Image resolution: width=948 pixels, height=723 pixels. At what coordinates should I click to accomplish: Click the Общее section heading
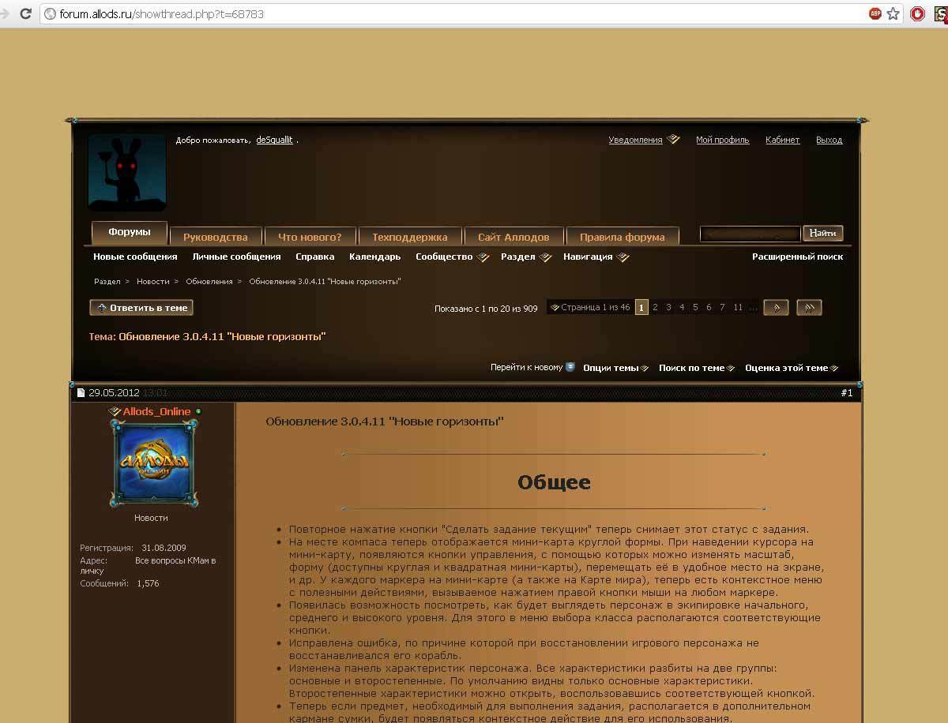(x=554, y=481)
